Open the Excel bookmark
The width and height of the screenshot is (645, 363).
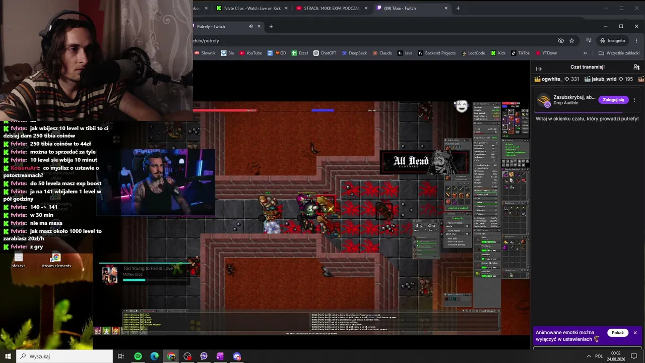tap(300, 53)
